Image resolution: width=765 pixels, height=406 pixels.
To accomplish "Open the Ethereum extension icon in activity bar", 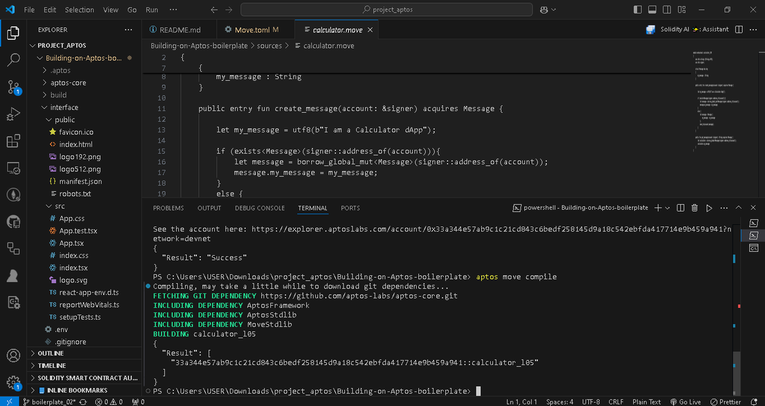I will coord(13,195).
